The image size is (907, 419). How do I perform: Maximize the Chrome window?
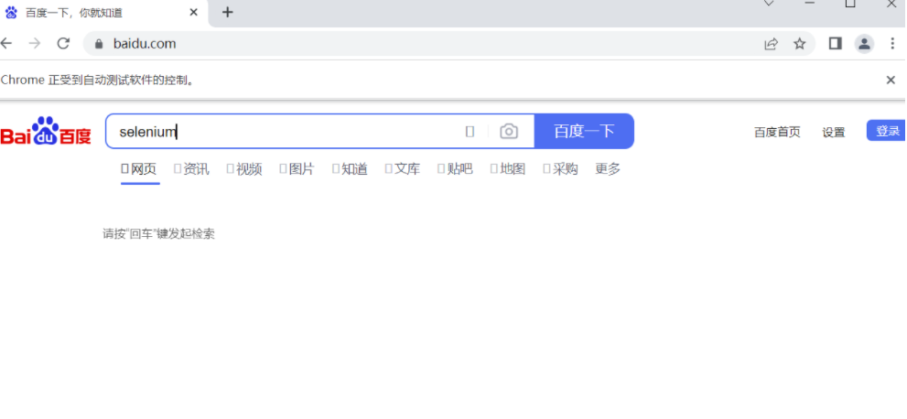[x=850, y=4]
